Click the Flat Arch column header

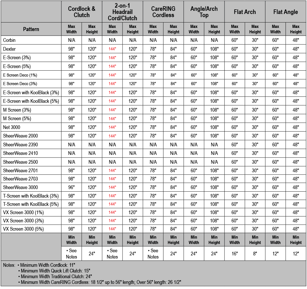(245, 12)
